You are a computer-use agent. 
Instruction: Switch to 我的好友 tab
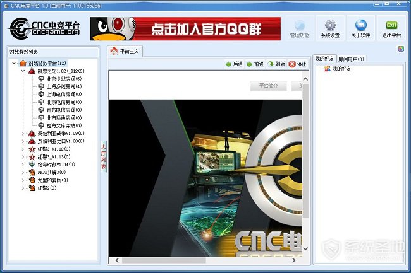click(x=324, y=59)
